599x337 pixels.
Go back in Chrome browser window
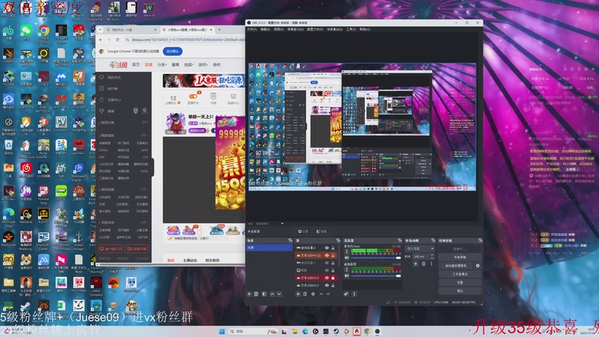click(101, 40)
